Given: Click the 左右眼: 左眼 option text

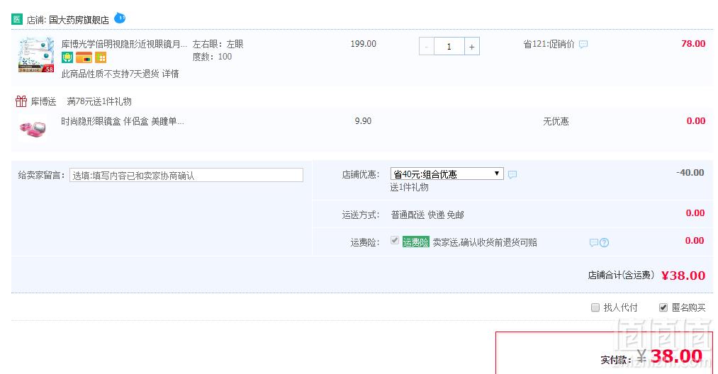Looking at the screenshot, I should click(x=218, y=45).
